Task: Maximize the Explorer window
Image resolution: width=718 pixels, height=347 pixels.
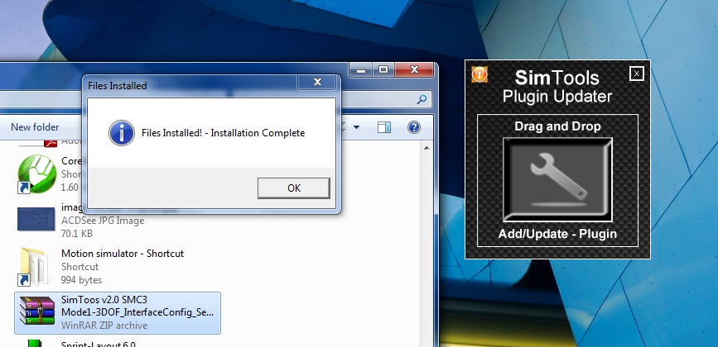Action: click(x=383, y=71)
